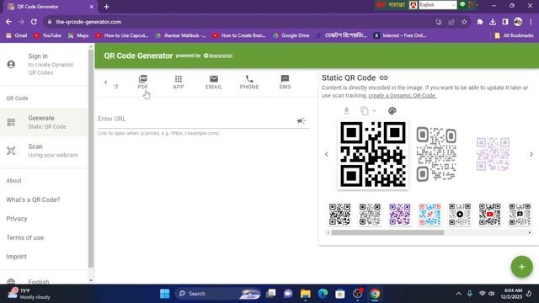Choose the gray dotted QR template thumbnail
539x303 pixels.
(370, 214)
